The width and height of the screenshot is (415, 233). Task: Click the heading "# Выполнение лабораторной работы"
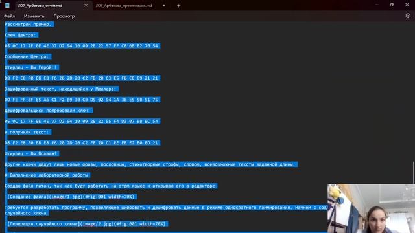[x=46, y=175]
